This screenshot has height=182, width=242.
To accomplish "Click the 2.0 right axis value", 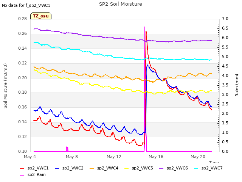I will 225,114.
